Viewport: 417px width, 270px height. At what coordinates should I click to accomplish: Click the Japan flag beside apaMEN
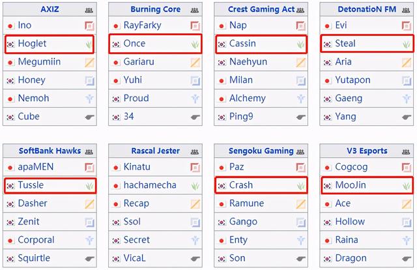tap(10, 168)
